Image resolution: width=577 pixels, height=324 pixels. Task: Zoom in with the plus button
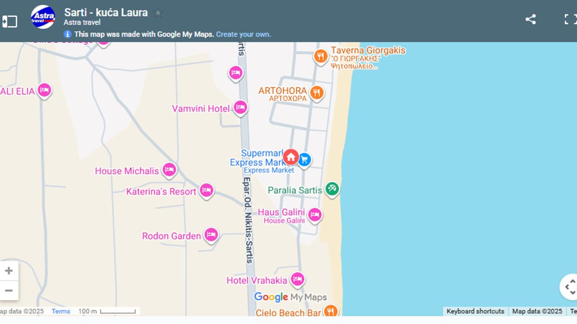coord(9,271)
